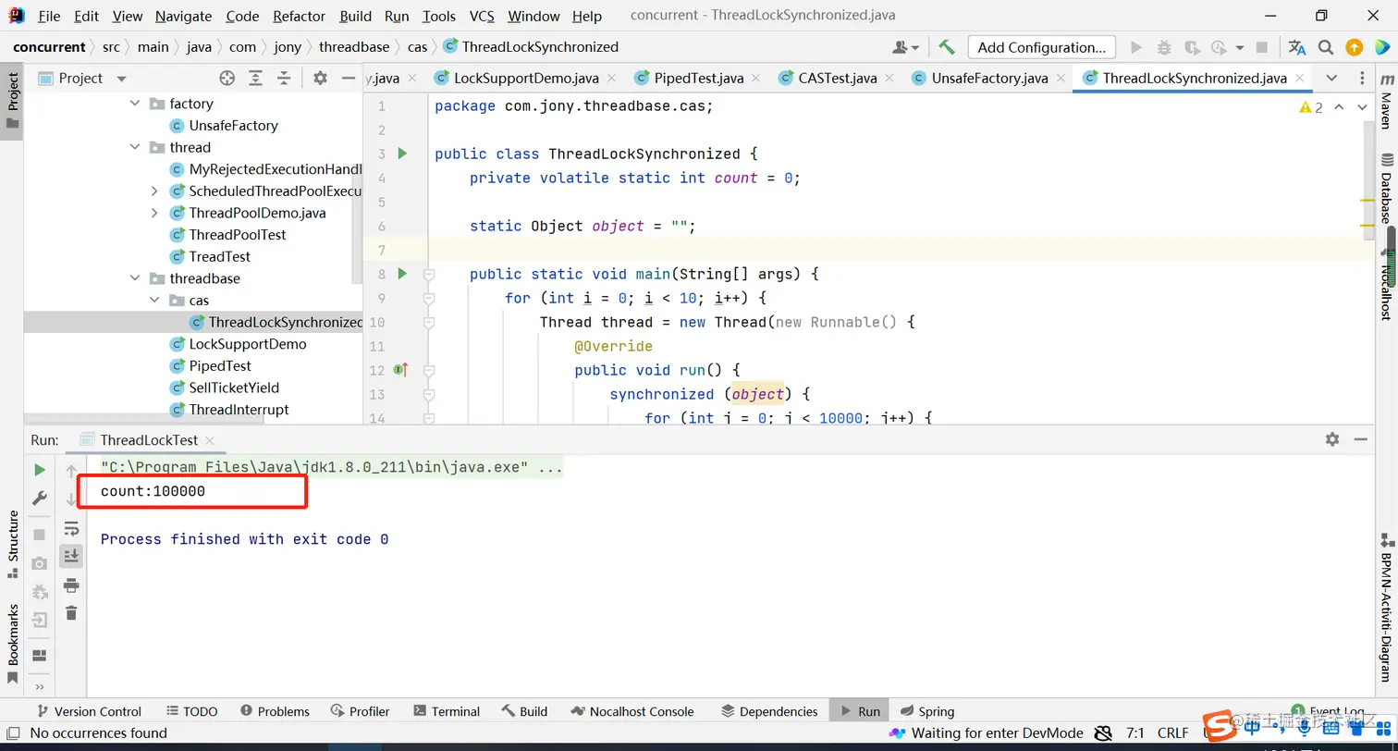The image size is (1398, 751).
Task: Open the Refactor menu
Action: (300, 16)
